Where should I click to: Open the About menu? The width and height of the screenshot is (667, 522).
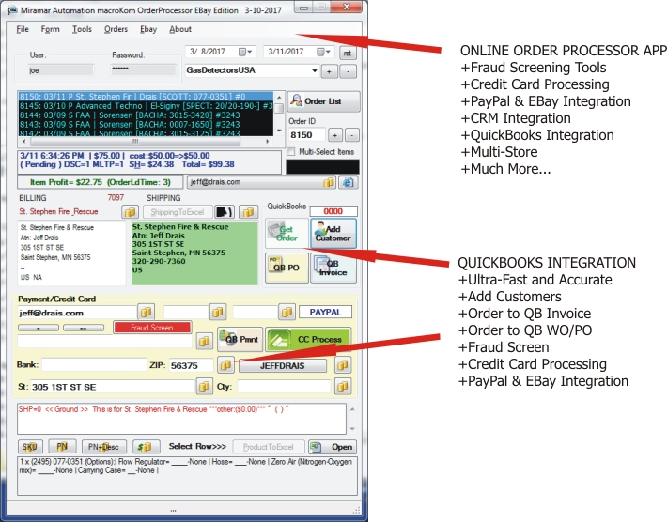180,29
